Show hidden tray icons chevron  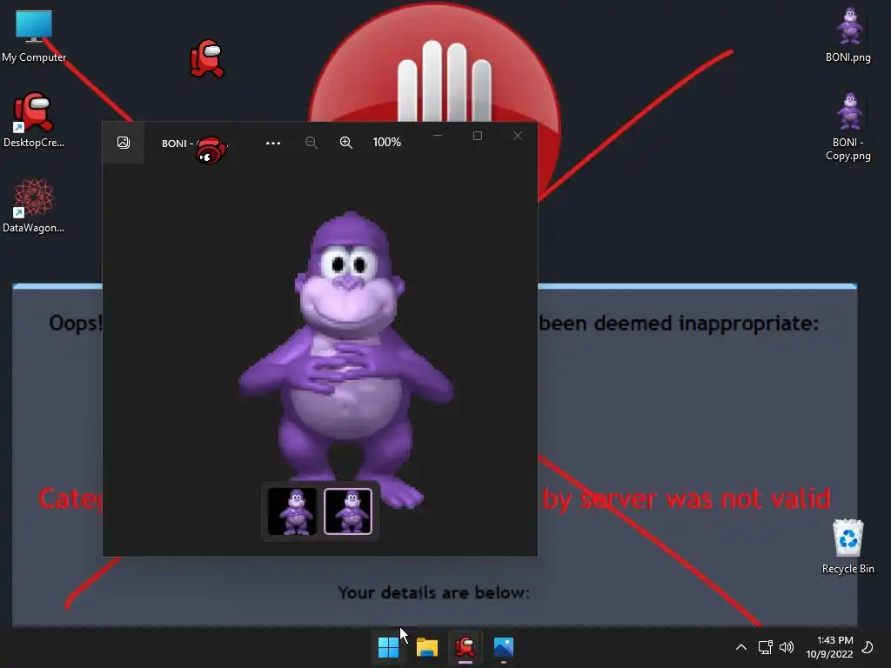tap(741, 647)
